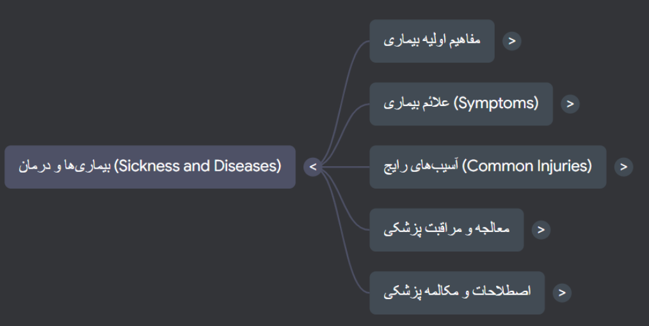Expand the Common Injuries branch arrow
The image size is (649, 326).
point(623,167)
